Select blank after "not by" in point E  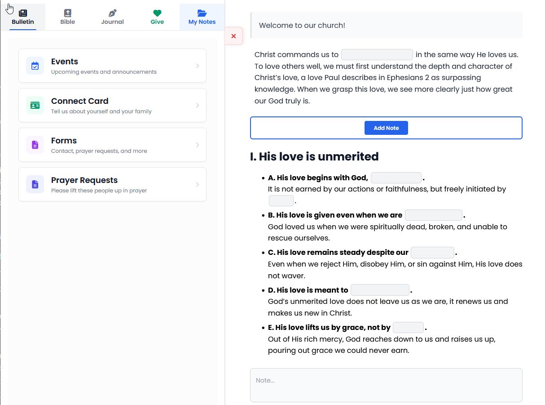pyautogui.click(x=408, y=328)
